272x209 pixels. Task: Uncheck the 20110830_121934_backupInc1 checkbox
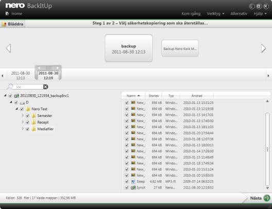tap(10, 96)
